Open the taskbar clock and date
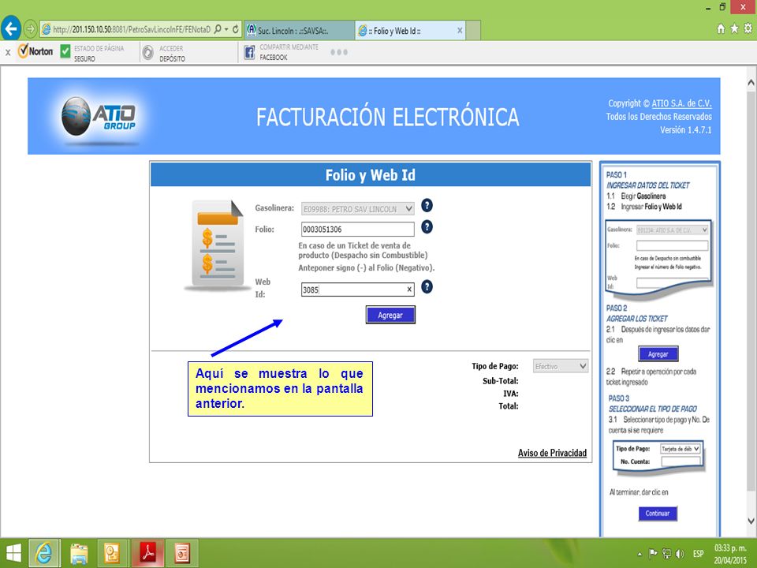Screen dimensions: 757x568 tap(730, 554)
